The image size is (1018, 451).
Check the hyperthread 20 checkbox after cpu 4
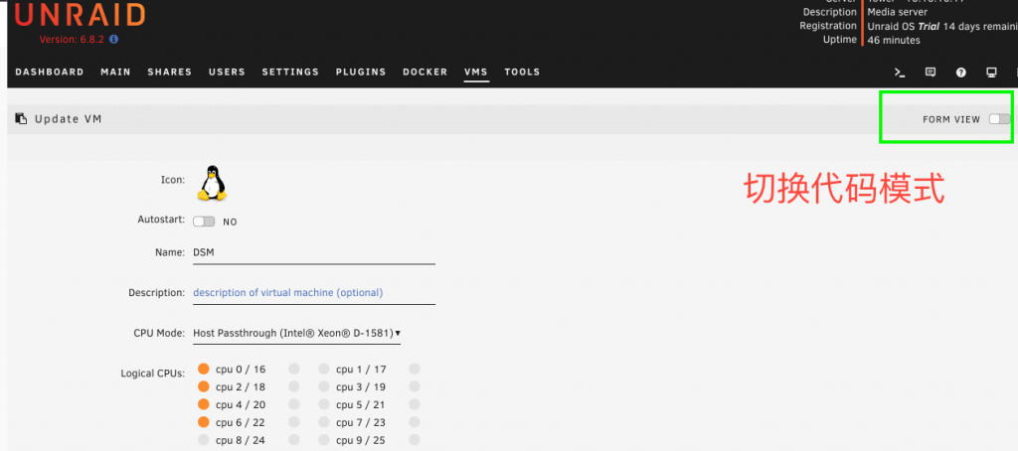(294, 404)
